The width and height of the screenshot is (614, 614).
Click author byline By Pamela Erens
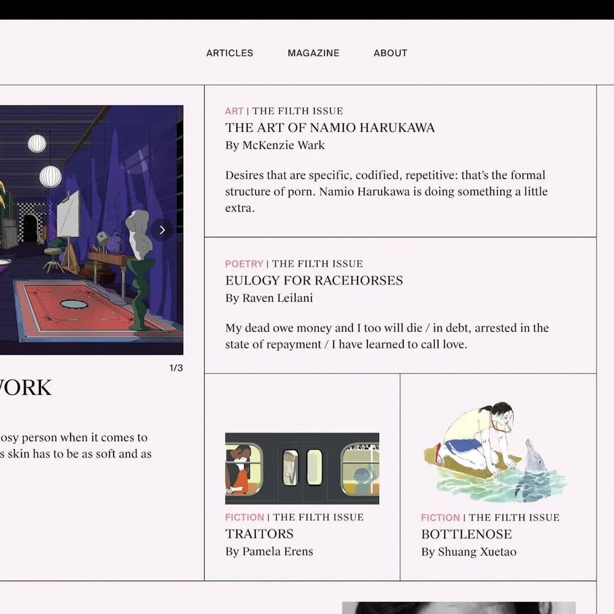269,551
